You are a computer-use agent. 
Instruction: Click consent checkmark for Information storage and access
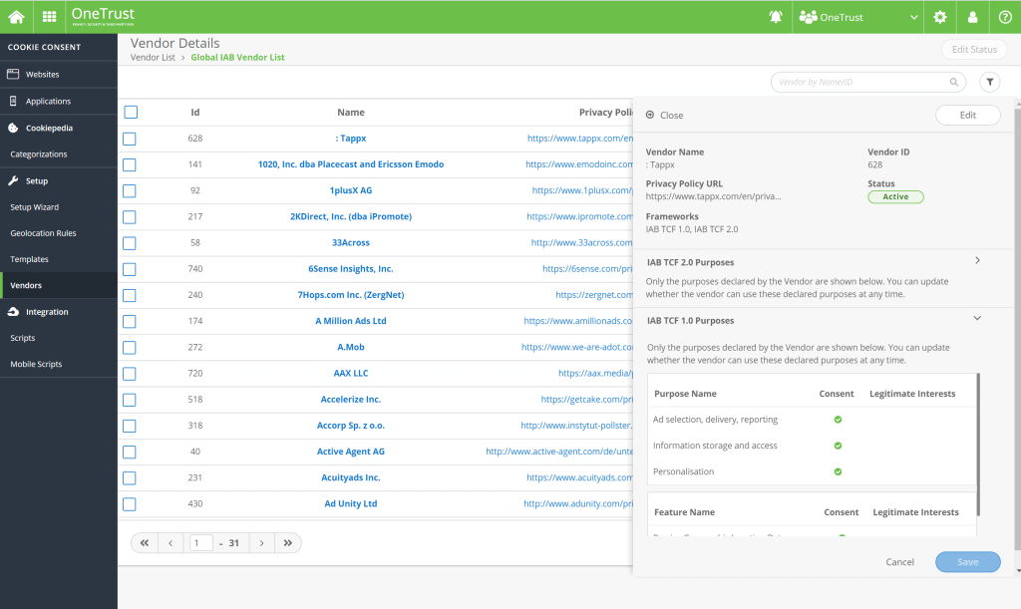838,446
